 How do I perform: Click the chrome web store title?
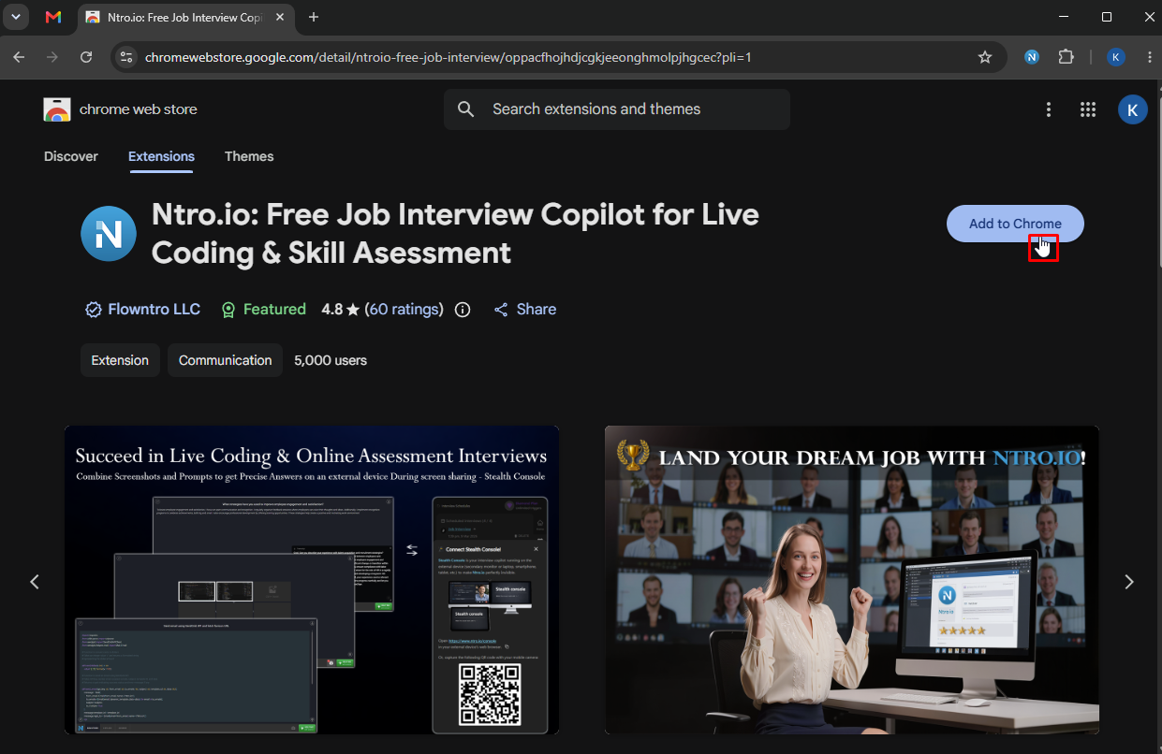point(139,109)
